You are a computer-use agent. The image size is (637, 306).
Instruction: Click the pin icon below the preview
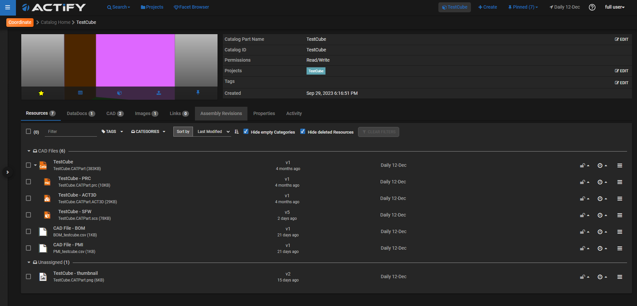point(198,92)
